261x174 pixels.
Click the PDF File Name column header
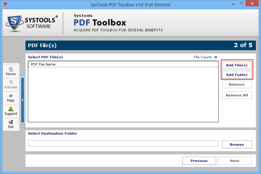123,64
